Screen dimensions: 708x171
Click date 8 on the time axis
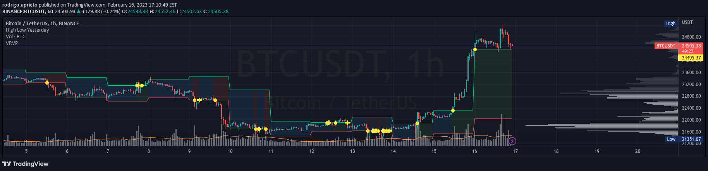coord(149,151)
